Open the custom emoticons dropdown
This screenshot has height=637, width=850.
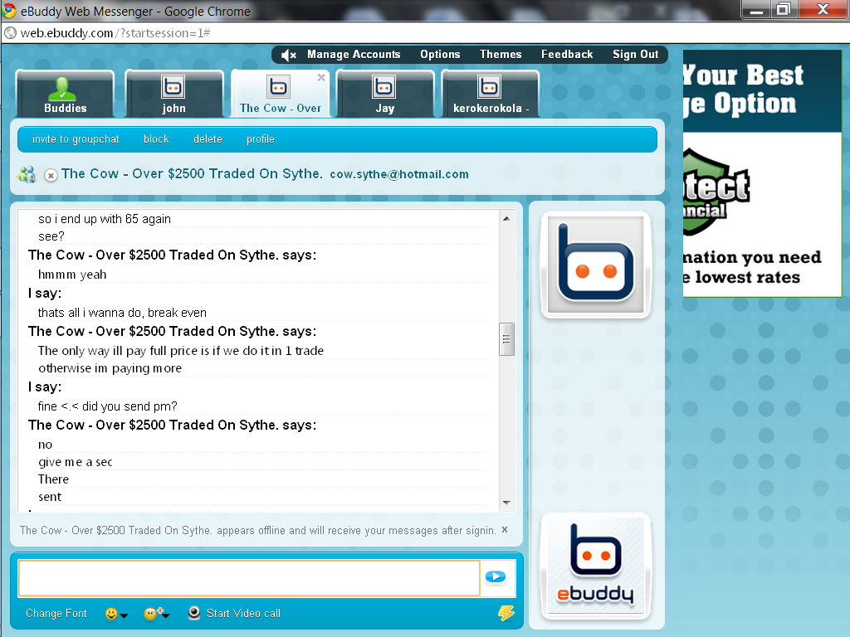click(157, 614)
